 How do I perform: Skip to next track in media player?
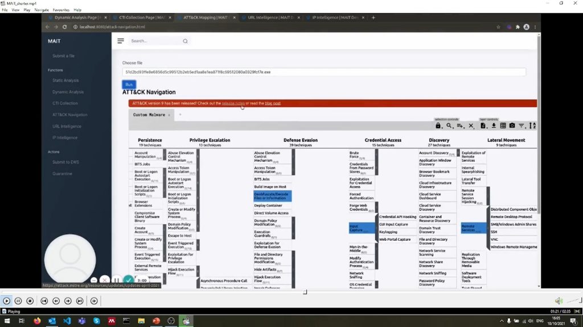[x=80, y=301]
